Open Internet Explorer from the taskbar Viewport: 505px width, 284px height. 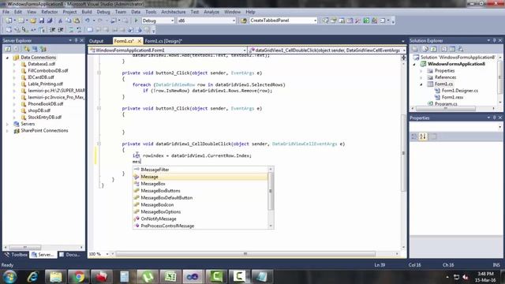tap(32, 277)
